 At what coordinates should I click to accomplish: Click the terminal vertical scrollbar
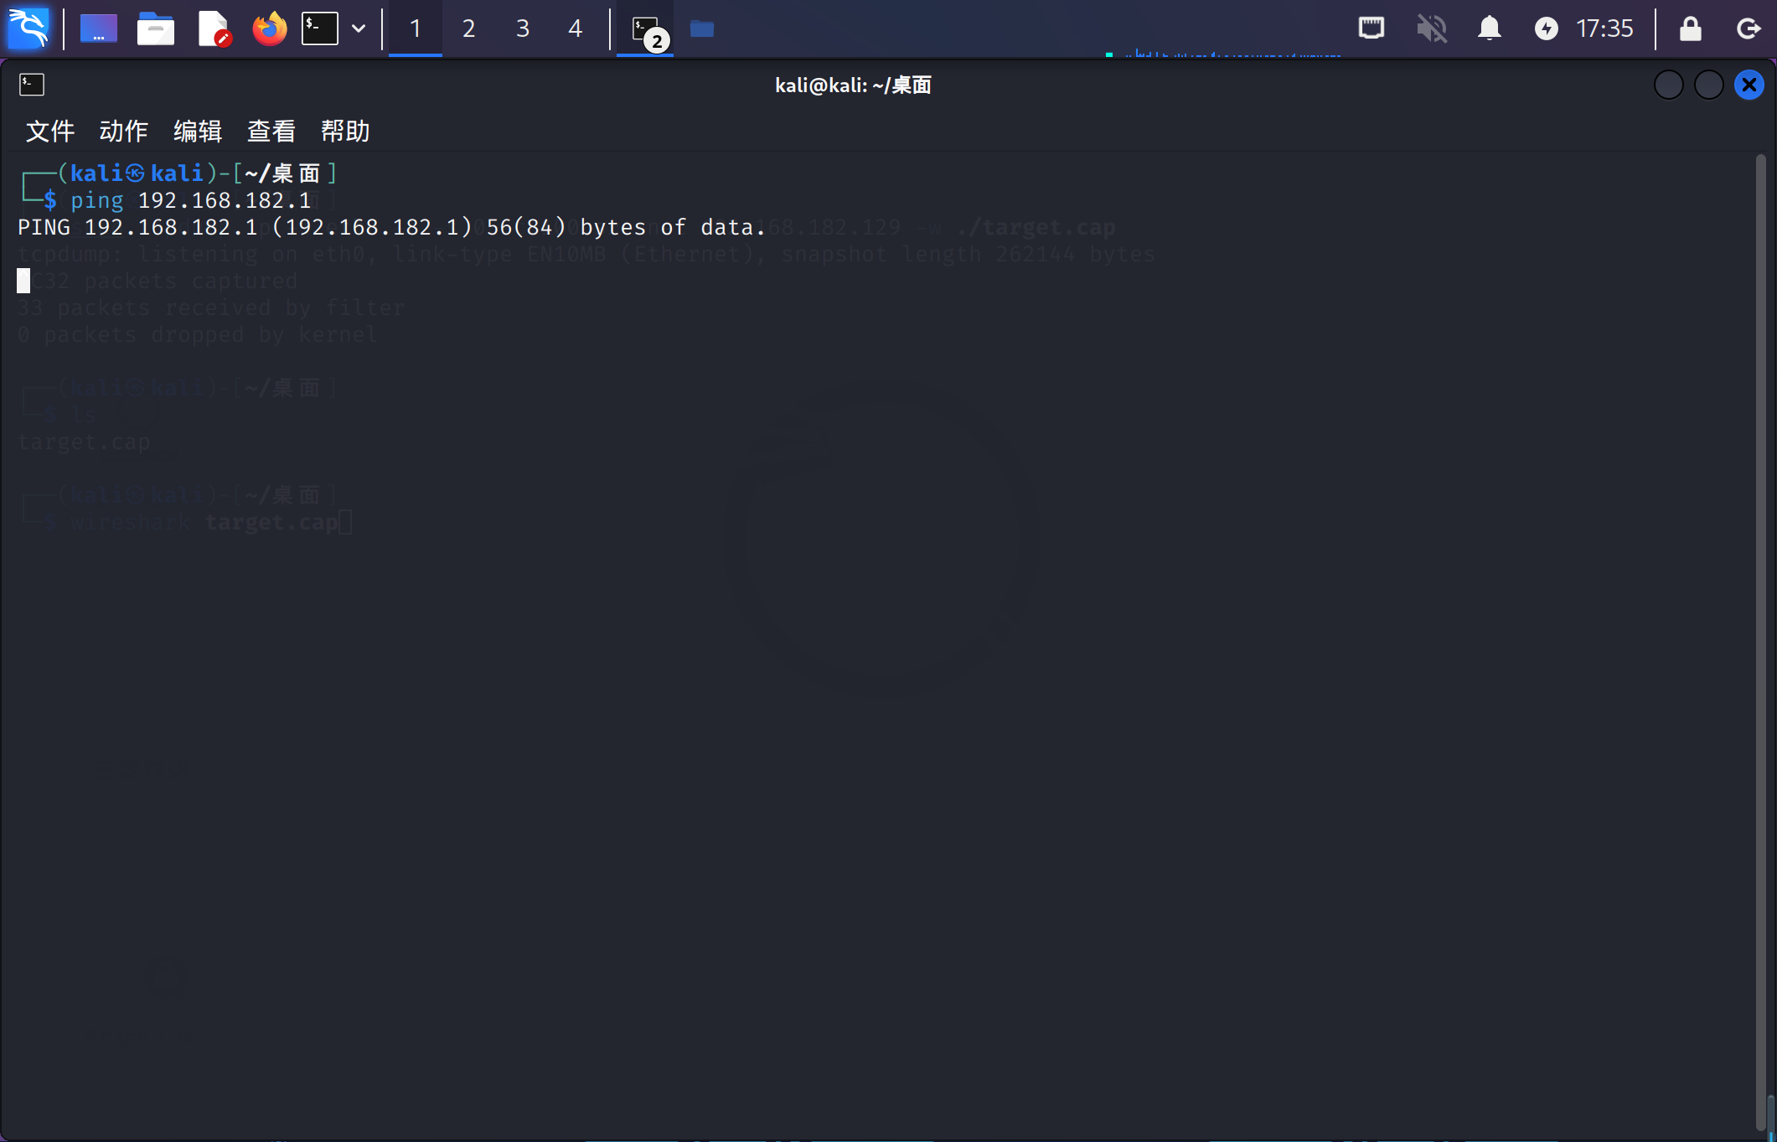[1760, 637]
